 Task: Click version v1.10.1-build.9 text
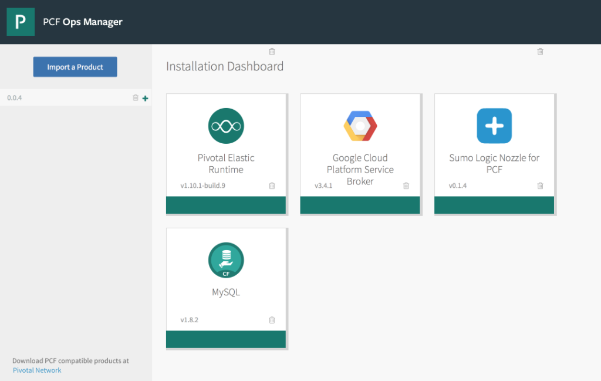coord(202,186)
